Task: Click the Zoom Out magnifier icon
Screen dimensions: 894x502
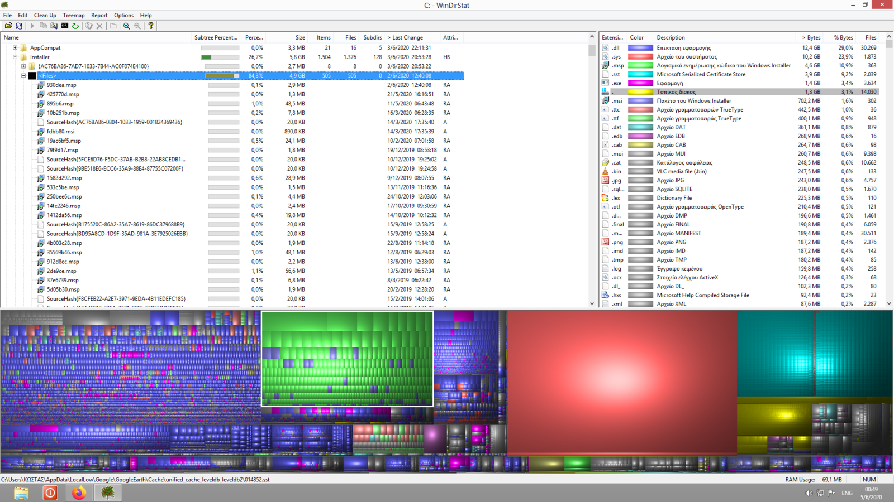Action: [x=137, y=26]
